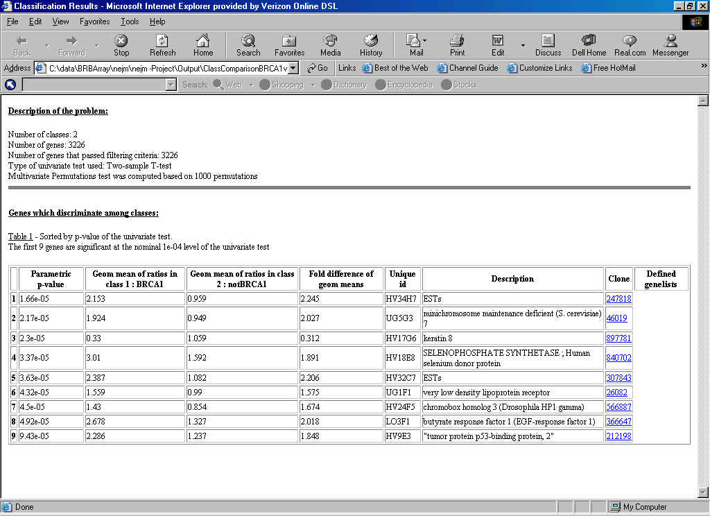Viewport: 710px width, 516px height.
Task: Click the Go button beside address bar
Action: click(318, 68)
